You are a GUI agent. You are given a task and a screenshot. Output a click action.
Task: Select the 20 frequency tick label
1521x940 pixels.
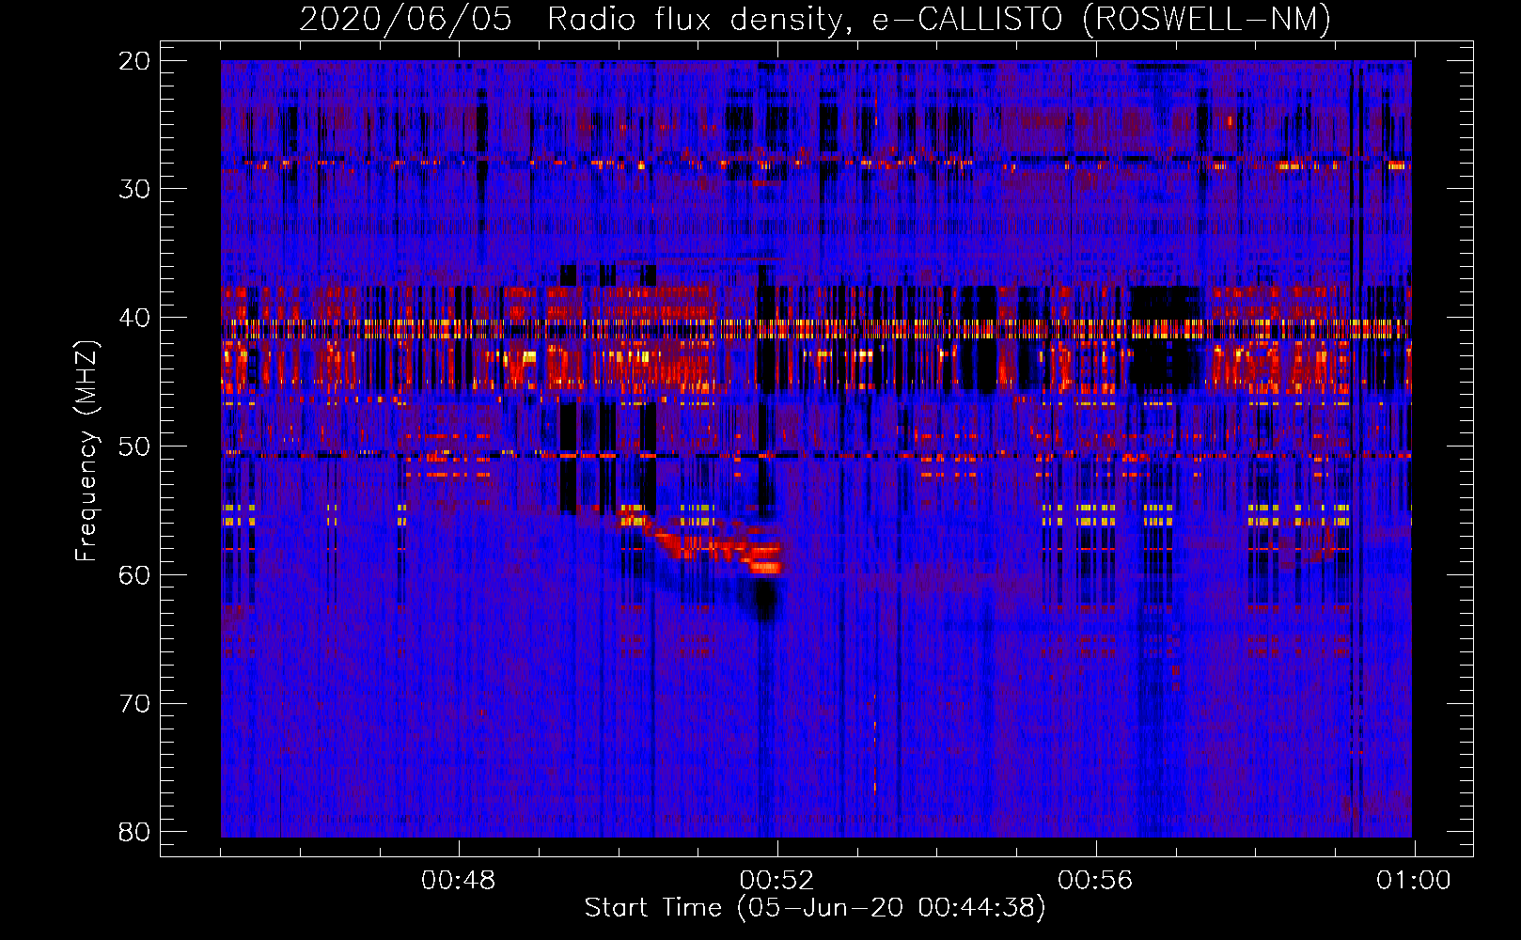(134, 61)
